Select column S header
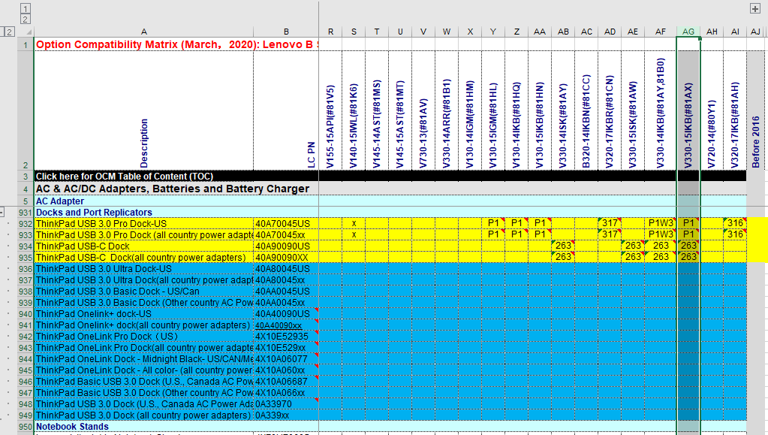Screen dimensions: 768x435 354,32
